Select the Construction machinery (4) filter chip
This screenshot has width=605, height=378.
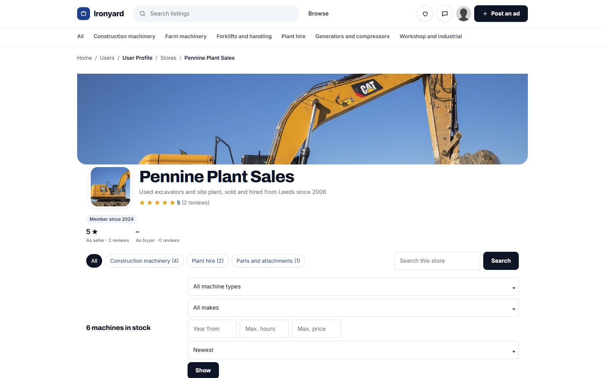[x=144, y=261]
